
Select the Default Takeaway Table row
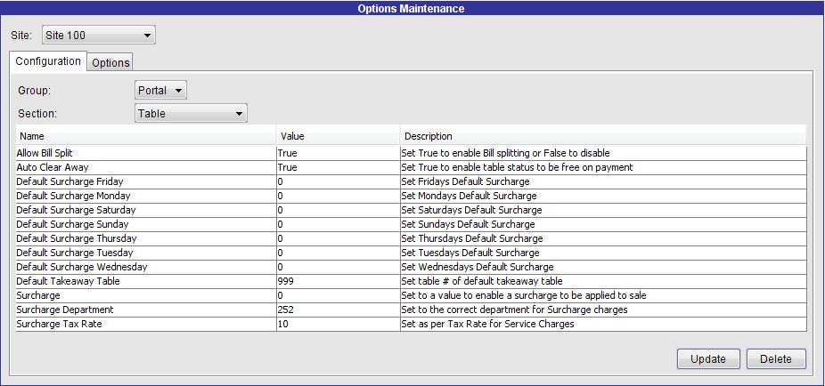(x=411, y=281)
